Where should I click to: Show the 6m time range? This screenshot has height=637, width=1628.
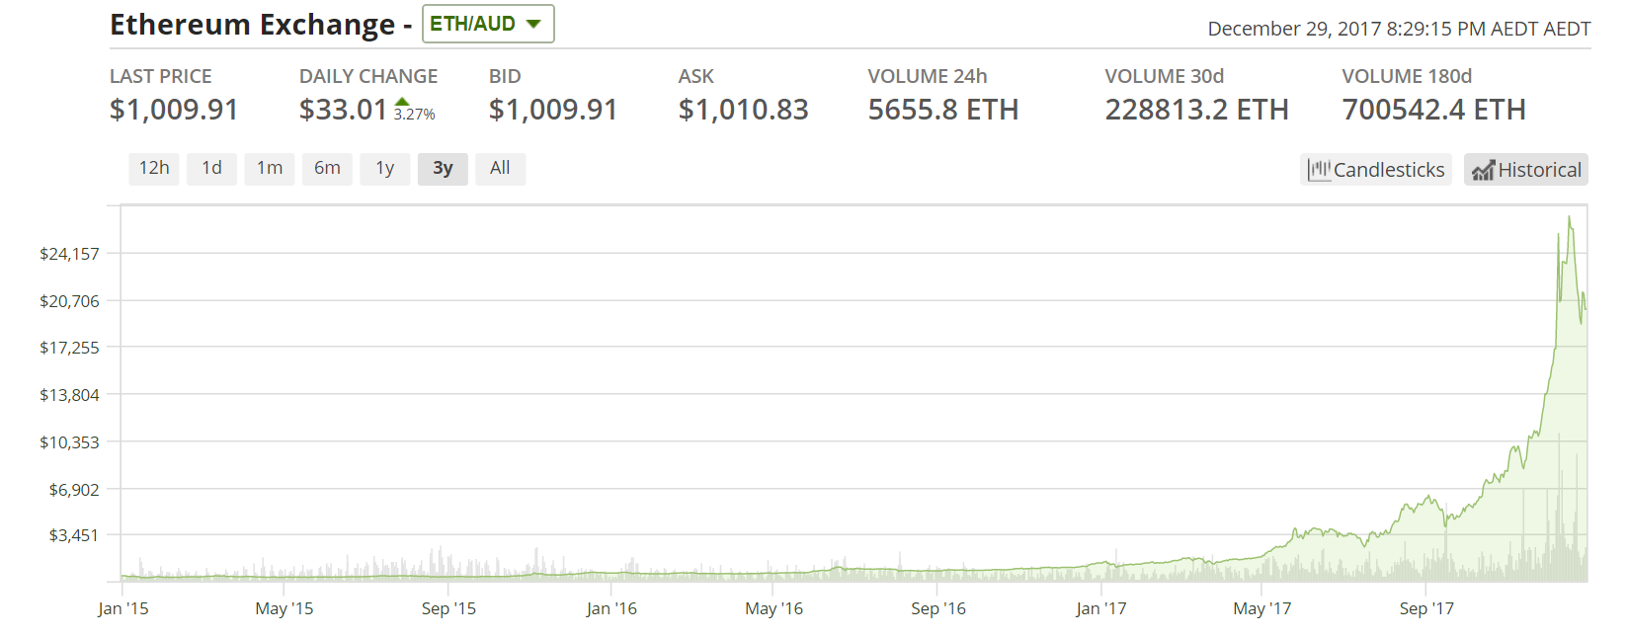pos(327,168)
